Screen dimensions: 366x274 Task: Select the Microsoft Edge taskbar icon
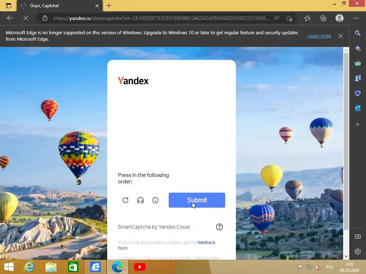[x=117, y=267]
